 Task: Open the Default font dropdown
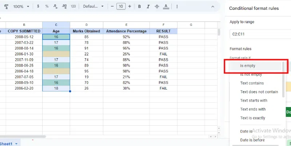[x=93, y=6]
